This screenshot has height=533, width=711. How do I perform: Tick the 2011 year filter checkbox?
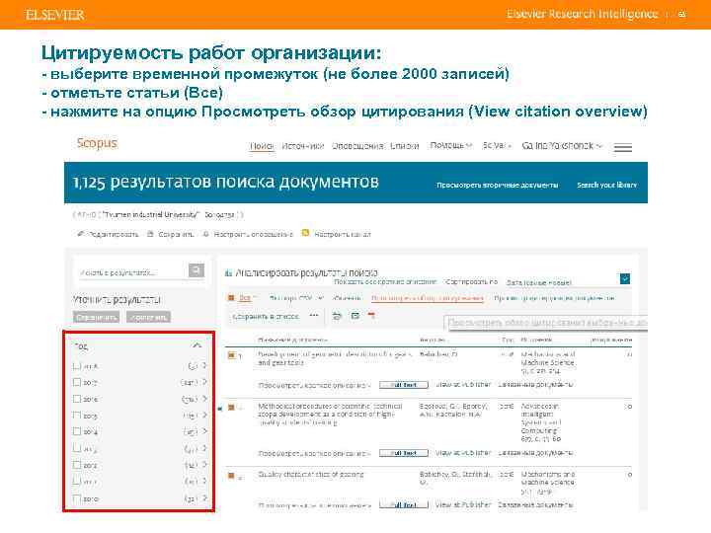point(77,482)
